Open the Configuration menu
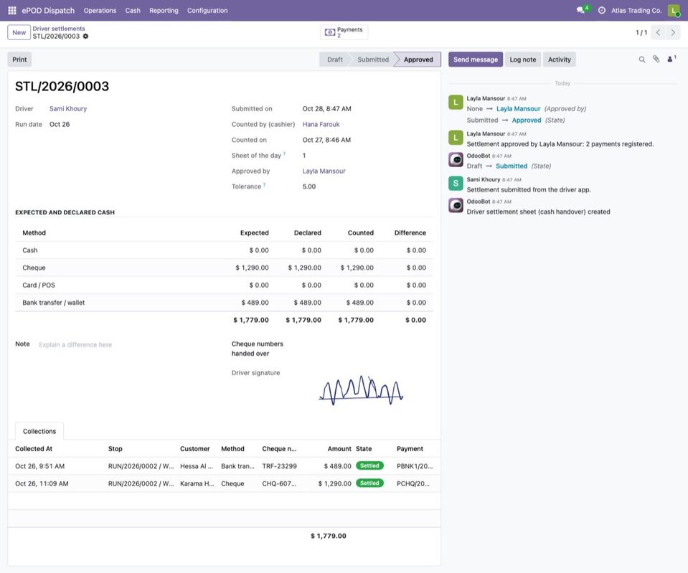 [x=207, y=11]
